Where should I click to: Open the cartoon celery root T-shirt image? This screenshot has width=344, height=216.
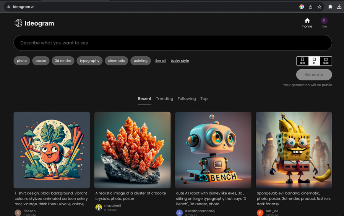click(x=52, y=150)
